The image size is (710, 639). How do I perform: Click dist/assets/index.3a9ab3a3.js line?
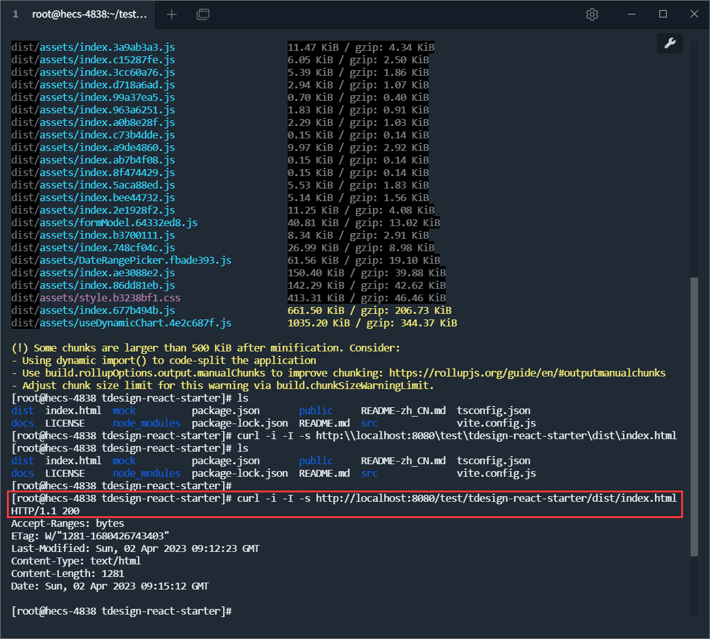point(93,47)
